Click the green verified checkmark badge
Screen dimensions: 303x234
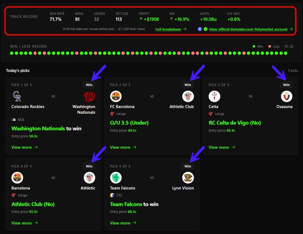205,29
